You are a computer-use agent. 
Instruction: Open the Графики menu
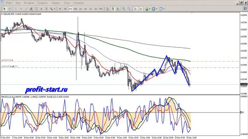[x=43, y=3]
